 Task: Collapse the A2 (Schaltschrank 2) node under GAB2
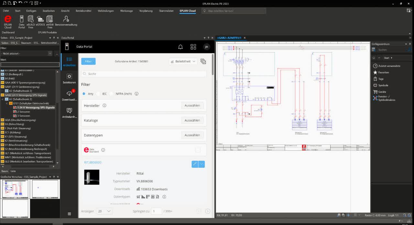coord(3,99)
